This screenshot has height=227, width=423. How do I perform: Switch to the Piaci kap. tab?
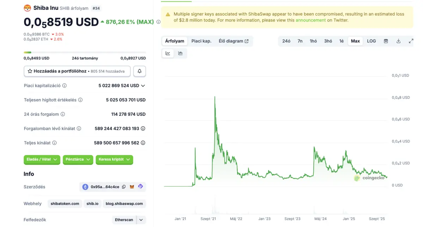201,41
